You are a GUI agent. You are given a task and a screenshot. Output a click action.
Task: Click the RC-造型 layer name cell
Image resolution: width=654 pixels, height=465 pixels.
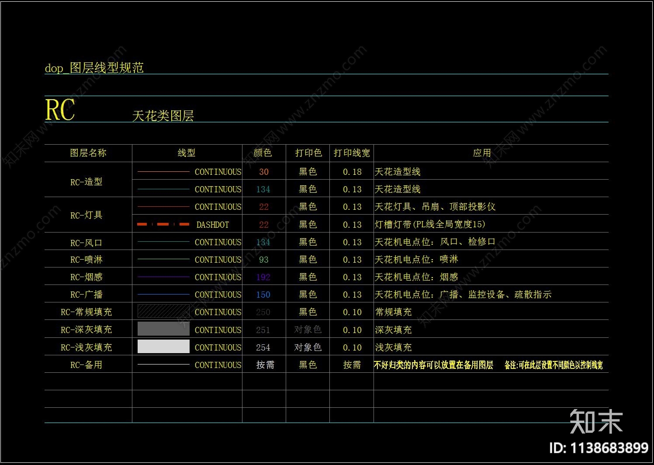click(87, 182)
